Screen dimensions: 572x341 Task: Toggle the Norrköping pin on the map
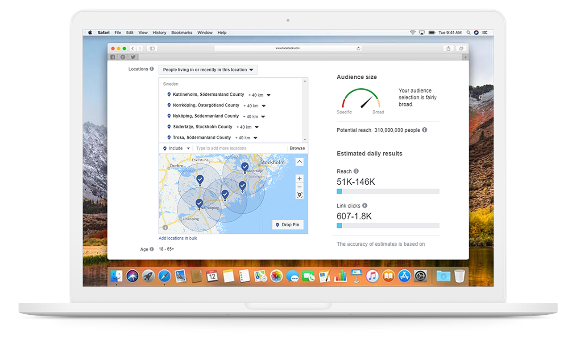point(199,203)
